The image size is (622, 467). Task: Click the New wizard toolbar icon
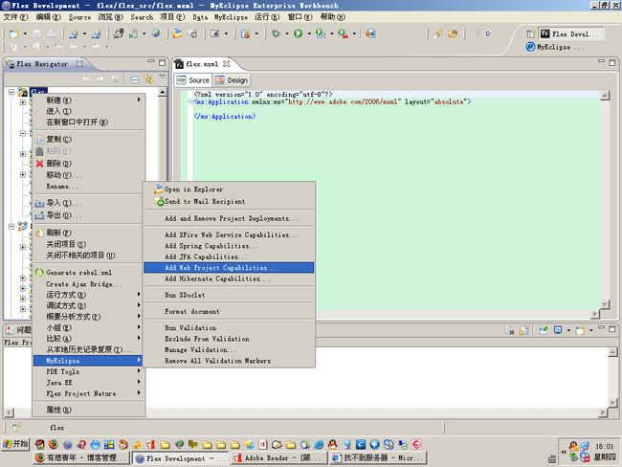pos(14,33)
